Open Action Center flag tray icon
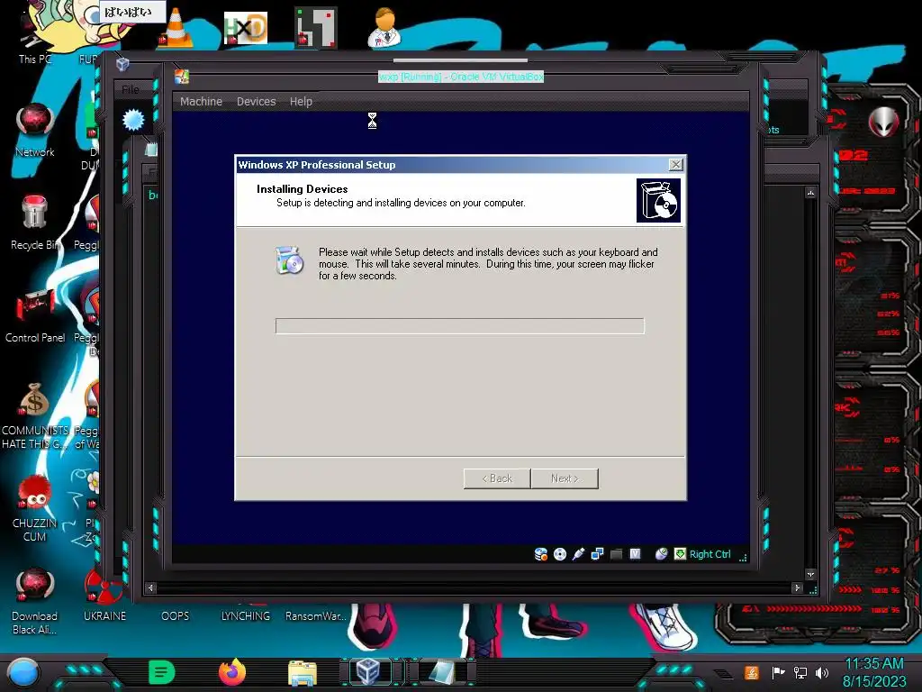922x692 pixels. 779,672
